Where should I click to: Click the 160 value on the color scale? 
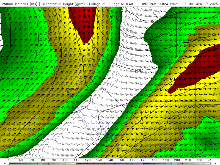pyautogui.click(x=132, y=160)
